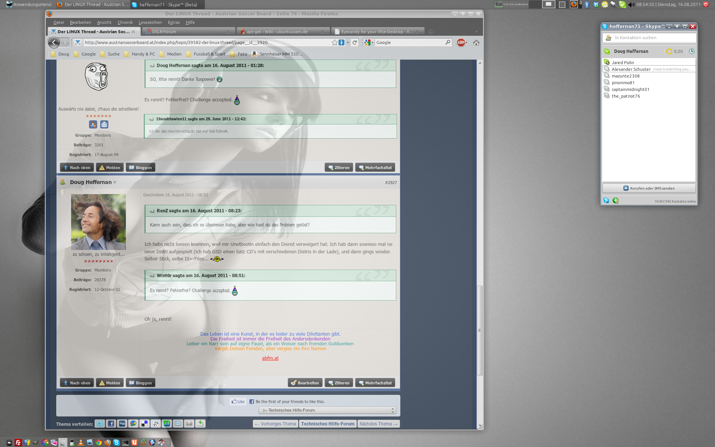
Task: Open search engine selector dropdown
Action: pos(369,42)
